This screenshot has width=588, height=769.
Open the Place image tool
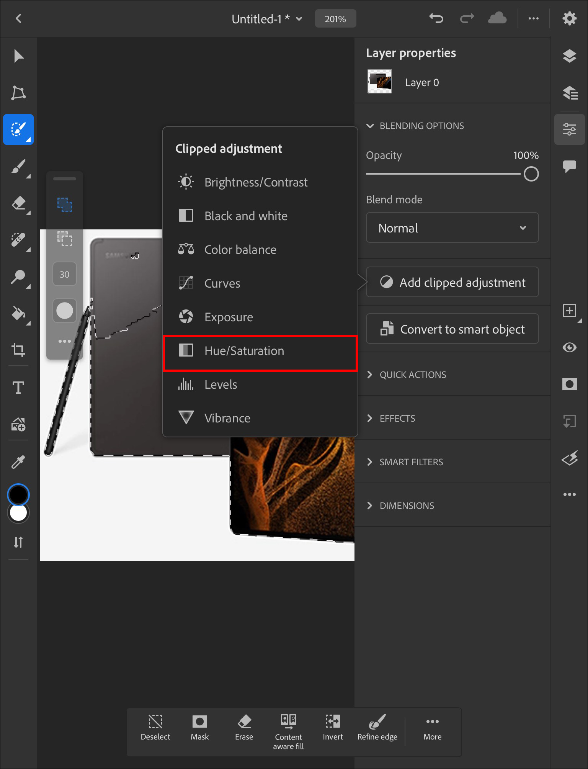pyautogui.click(x=18, y=424)
